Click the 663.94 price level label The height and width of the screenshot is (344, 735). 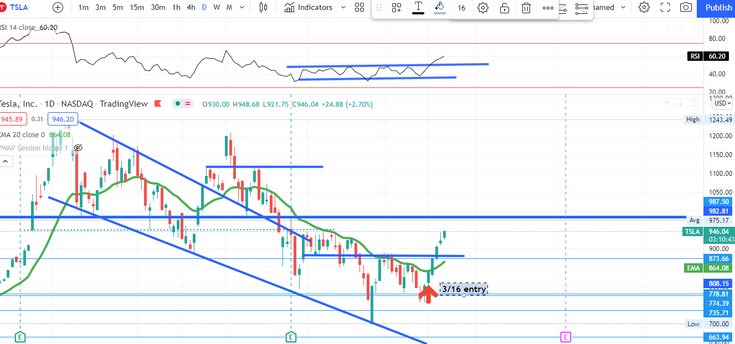click(718, 337)
